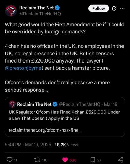The width and height of the screenshot is (130, 164).
Task: Open the @prestonjbyrne mention link
Action: pos(23,68)
